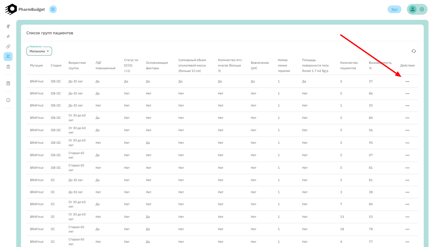Open the patient groups (people) sidebar icon
The height and width of the screenshot is (247, 433).
[8, 57]
